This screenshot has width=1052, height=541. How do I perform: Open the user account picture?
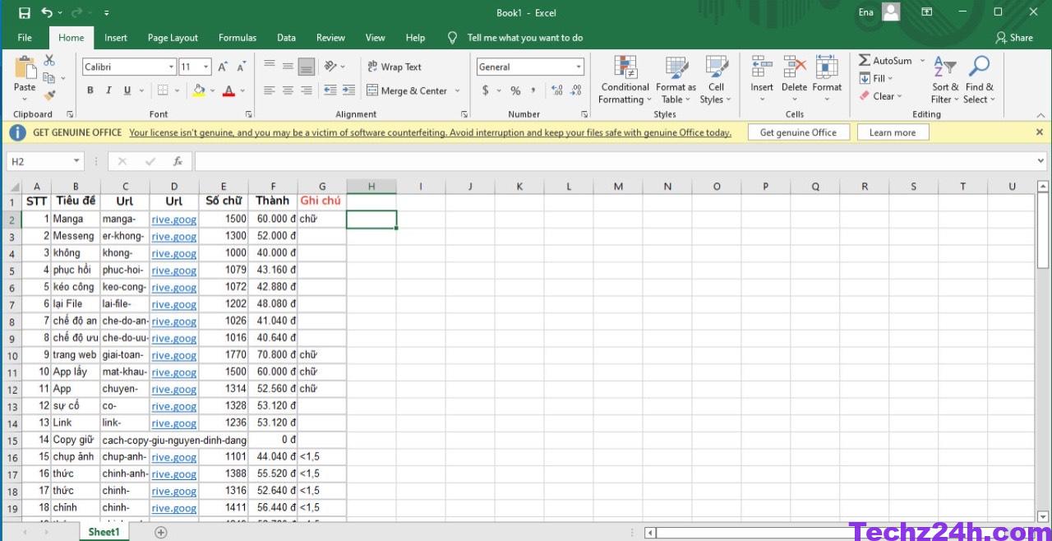click(891, 12)
